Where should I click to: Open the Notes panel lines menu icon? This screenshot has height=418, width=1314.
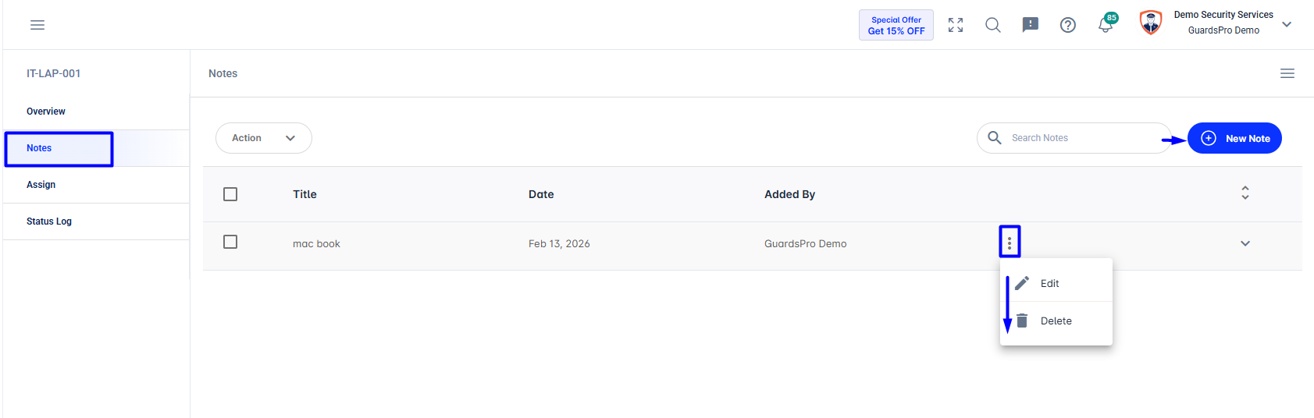pos(1287,73)
